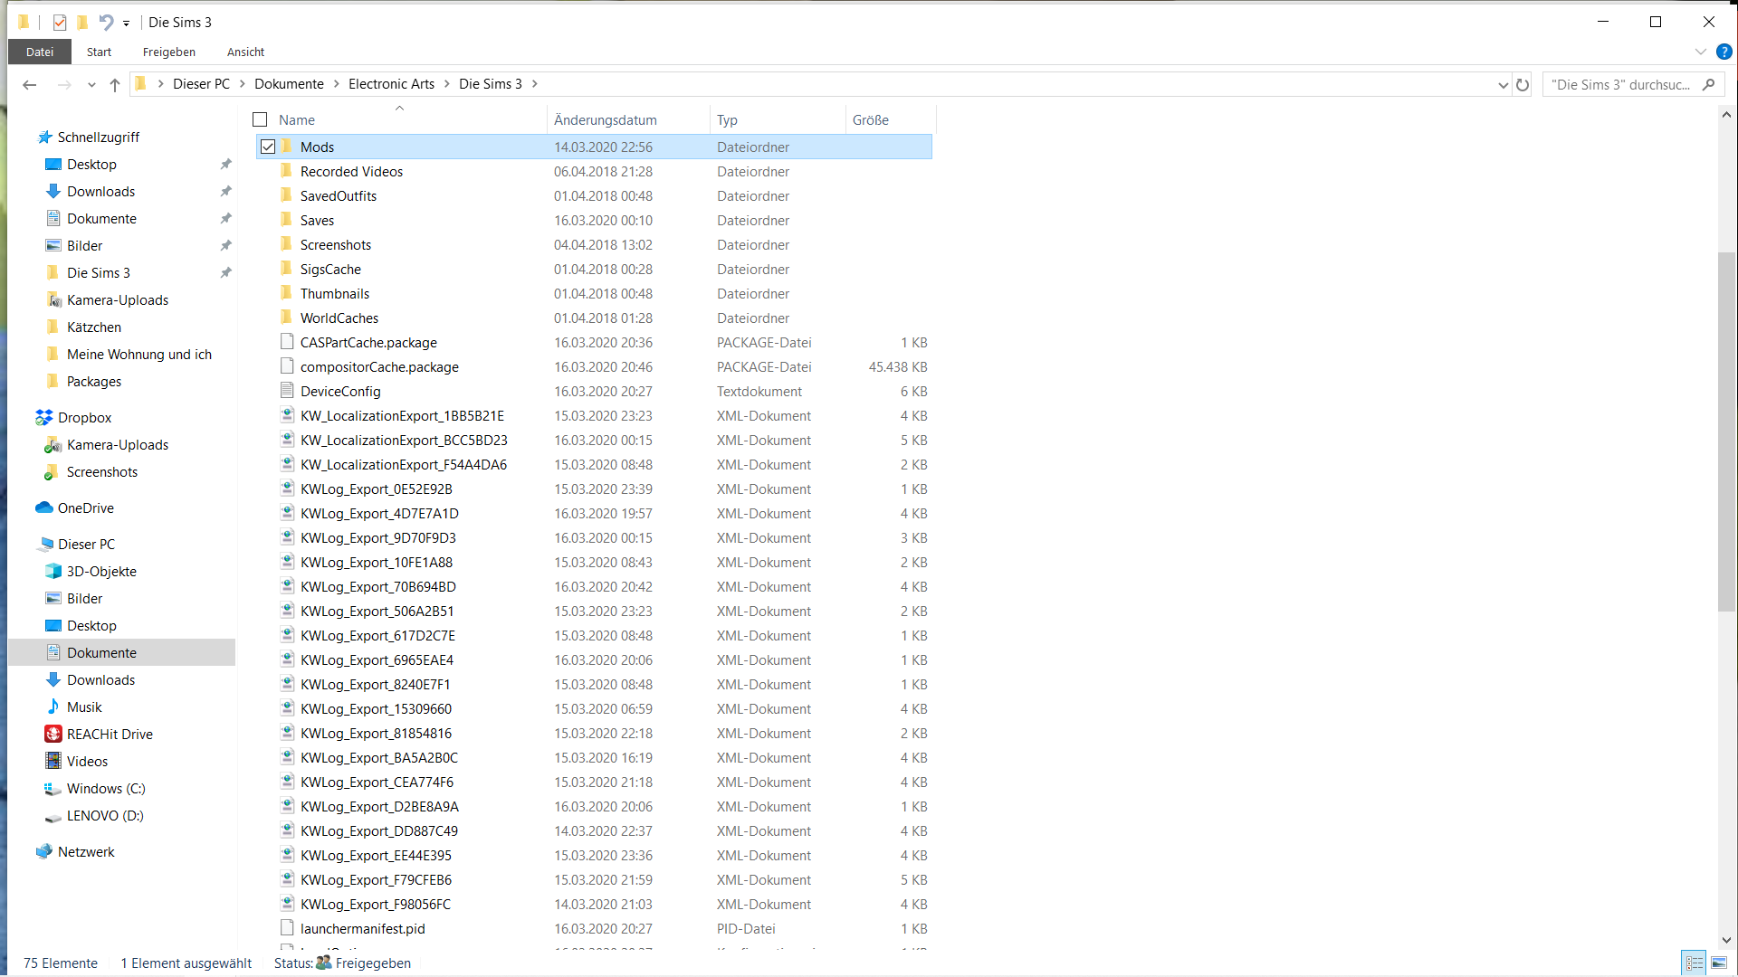Viewport: 1738px width, 977px height.
Task: Open the quick access toolbar customize dropdown
Action: point(127,24)
